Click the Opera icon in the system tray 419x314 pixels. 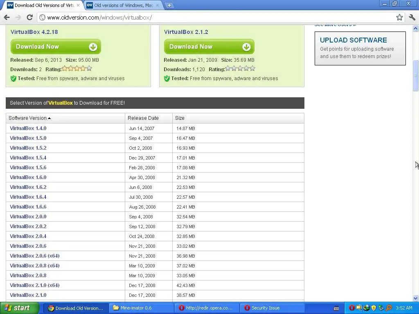351,308
